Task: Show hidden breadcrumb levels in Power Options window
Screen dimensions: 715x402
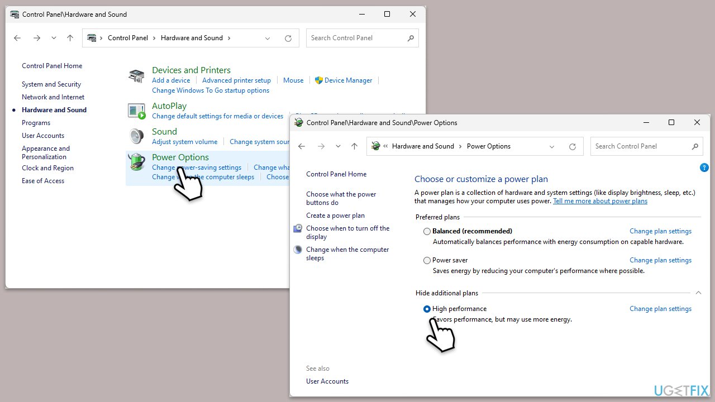Action: [385, 146]
